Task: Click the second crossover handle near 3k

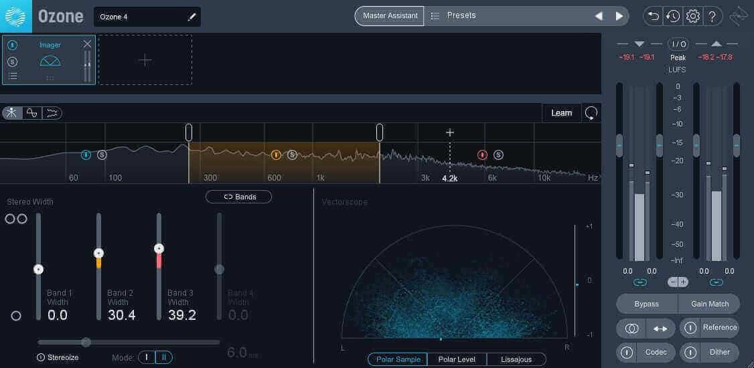Action: pos(380,132)
